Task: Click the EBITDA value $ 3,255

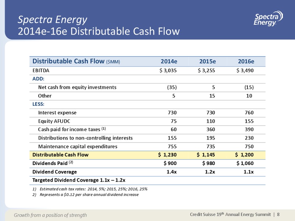Action: point(206,70)
